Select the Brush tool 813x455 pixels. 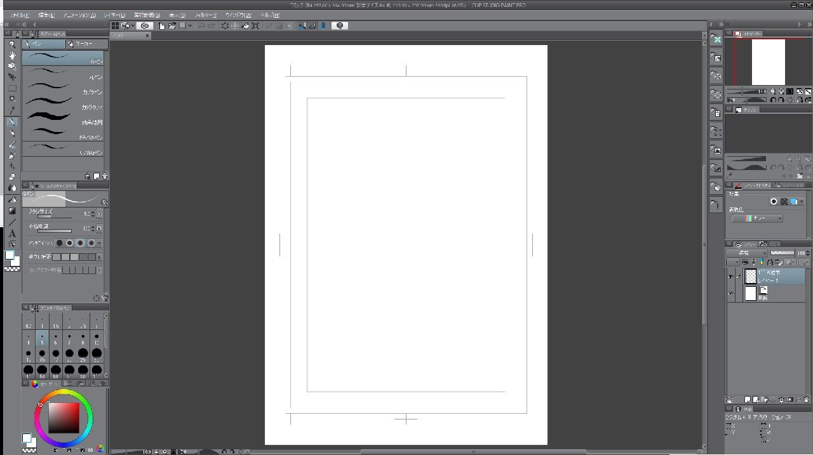pyautogui.click(x=12, y=144)
